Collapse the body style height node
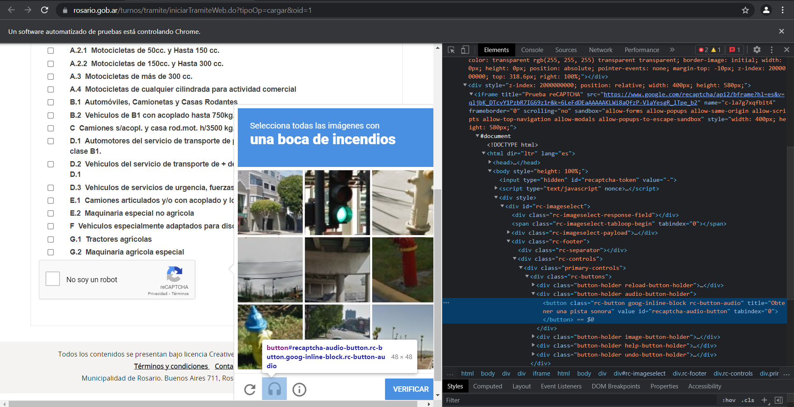 490,171
